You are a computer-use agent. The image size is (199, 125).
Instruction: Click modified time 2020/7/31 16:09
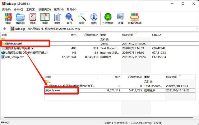tap(133, 48)
